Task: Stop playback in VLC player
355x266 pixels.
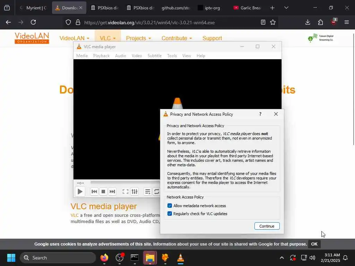Action: (103, 192)
